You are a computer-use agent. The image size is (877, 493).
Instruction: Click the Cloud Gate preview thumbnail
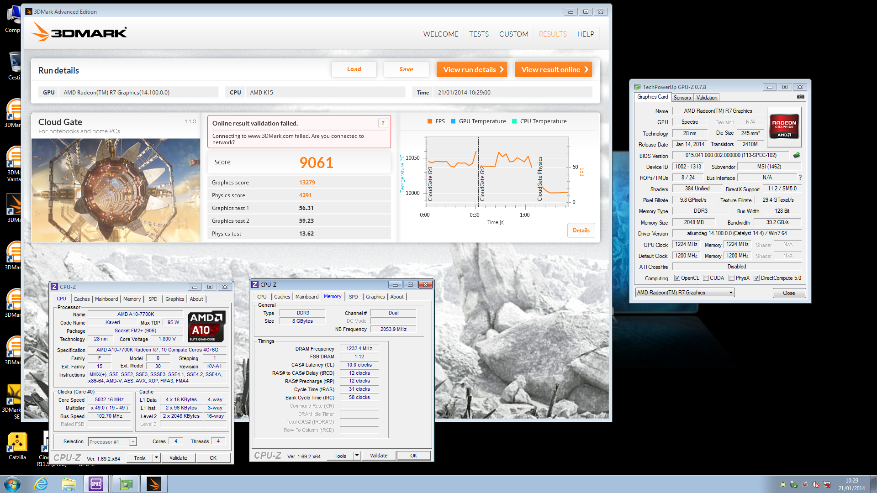[x=116, y=190]
